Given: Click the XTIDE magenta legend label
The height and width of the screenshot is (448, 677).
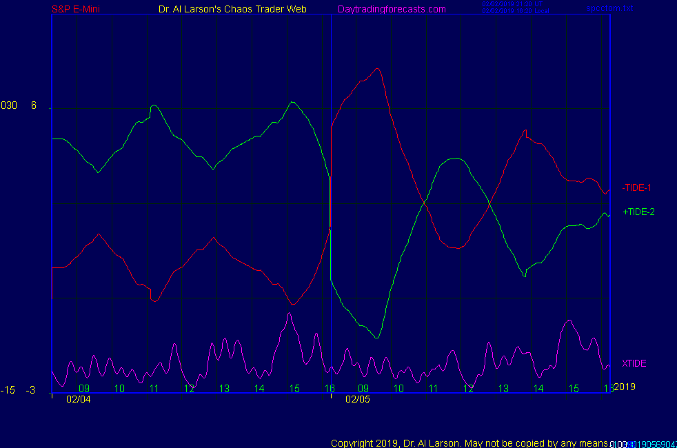Looking at the screenshot, I should coord(634,363).
